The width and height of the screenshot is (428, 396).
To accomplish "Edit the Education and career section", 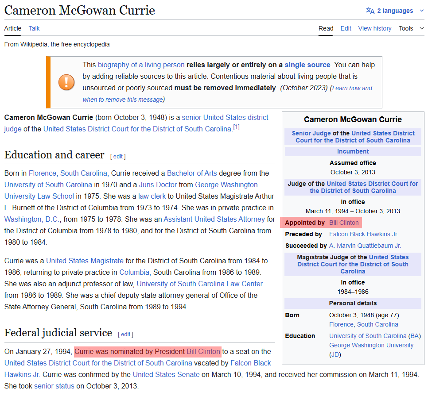I will coord(118,157).
